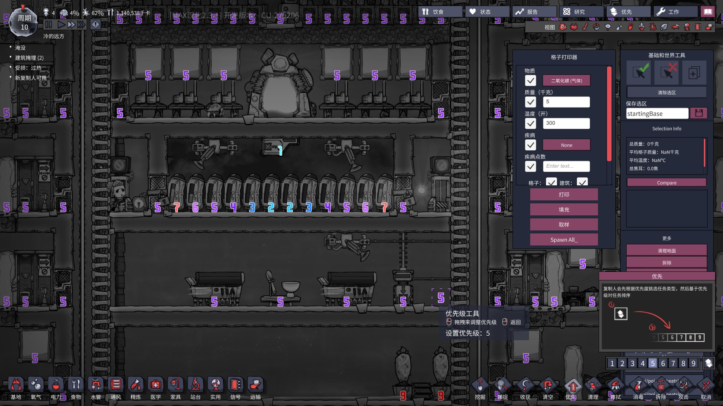Open the 视图 overlay view menu
723x406 pixels.
click(x=549, y=27)
